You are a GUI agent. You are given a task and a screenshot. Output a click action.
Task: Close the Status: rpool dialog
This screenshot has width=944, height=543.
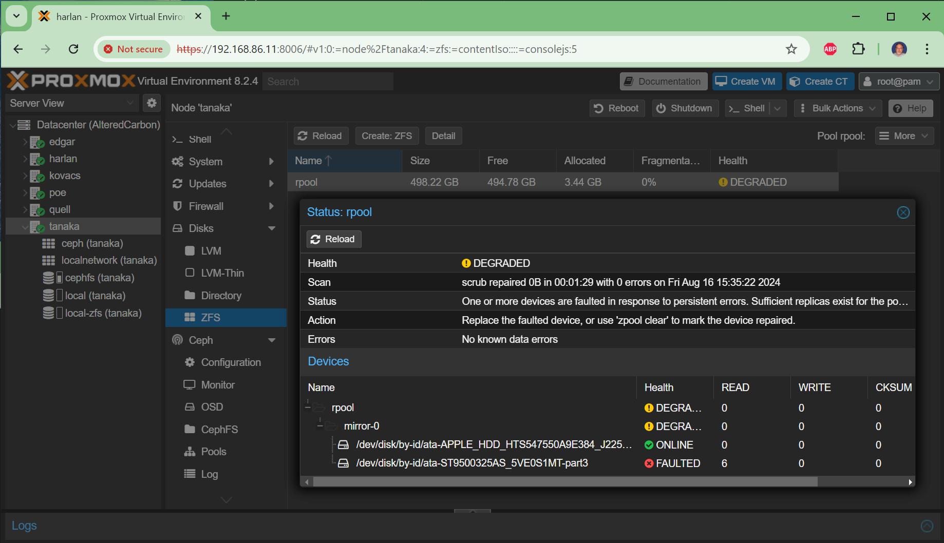(903, 212)
